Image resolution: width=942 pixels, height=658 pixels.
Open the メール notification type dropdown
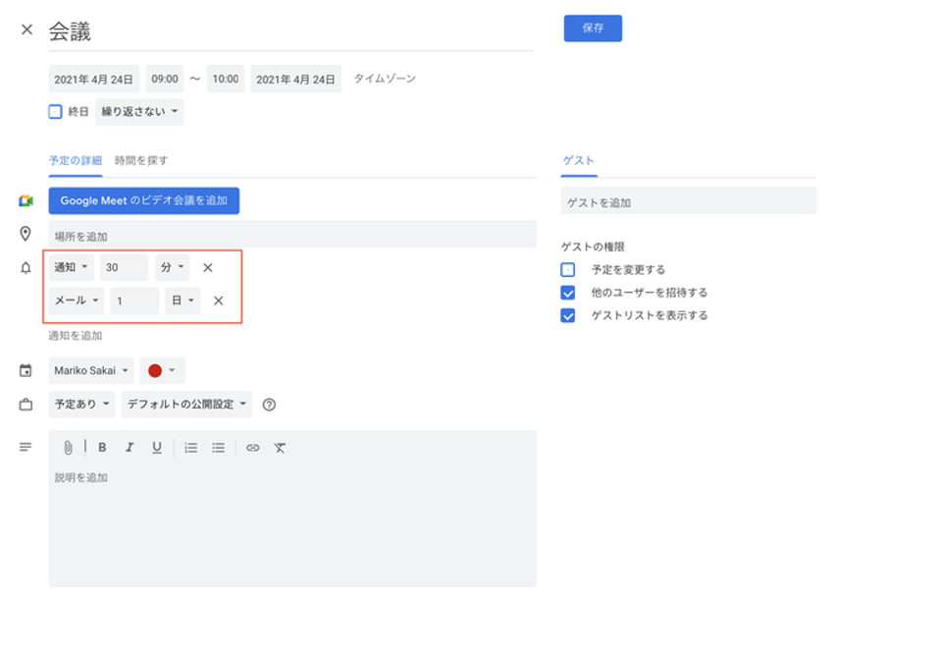(x=77, y=301)
